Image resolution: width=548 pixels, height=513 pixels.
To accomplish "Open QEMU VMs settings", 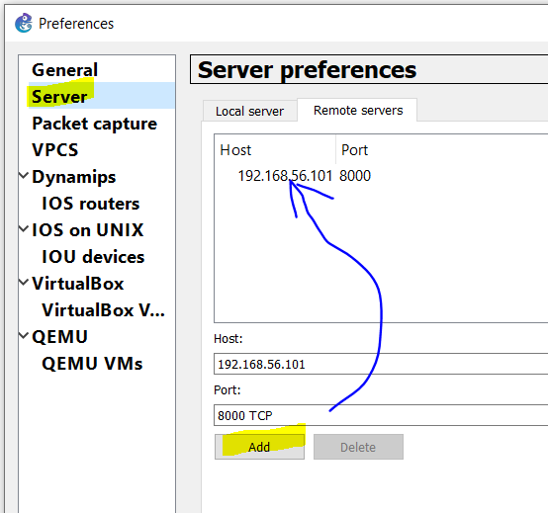I will coord(92,363).
